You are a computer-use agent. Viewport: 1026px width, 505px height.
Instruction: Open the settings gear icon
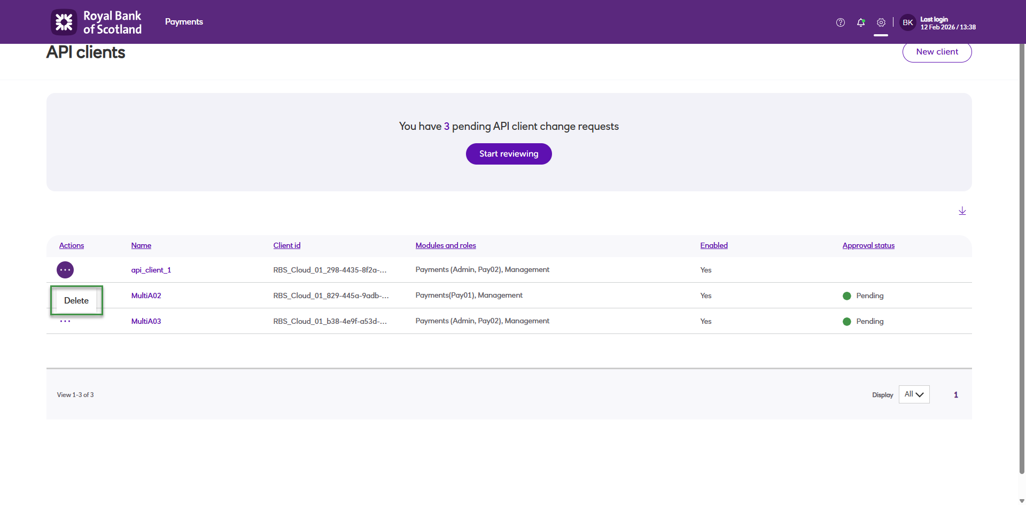[x=881, y=22]
